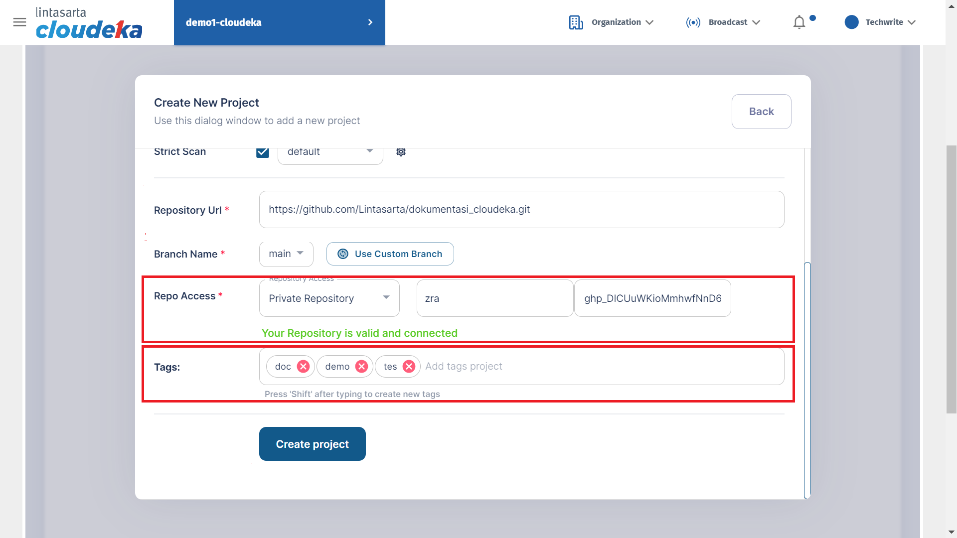Open the Private Repository access dropdown
Viewport: 957px width, 538px height.
click(329, 298)
